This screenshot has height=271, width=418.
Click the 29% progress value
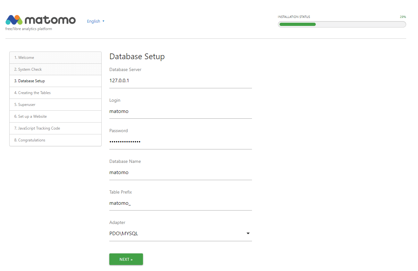pyautogui.click(x=403, y=17)
